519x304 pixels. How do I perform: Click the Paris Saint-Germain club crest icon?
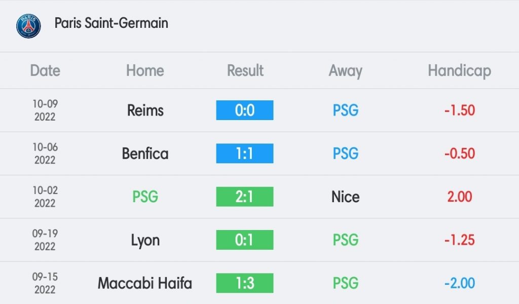28,26
